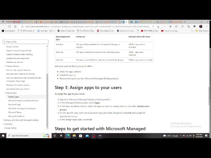211x158 pixels.
Task: Open the Assign licenses article
Action: (12, 47)
